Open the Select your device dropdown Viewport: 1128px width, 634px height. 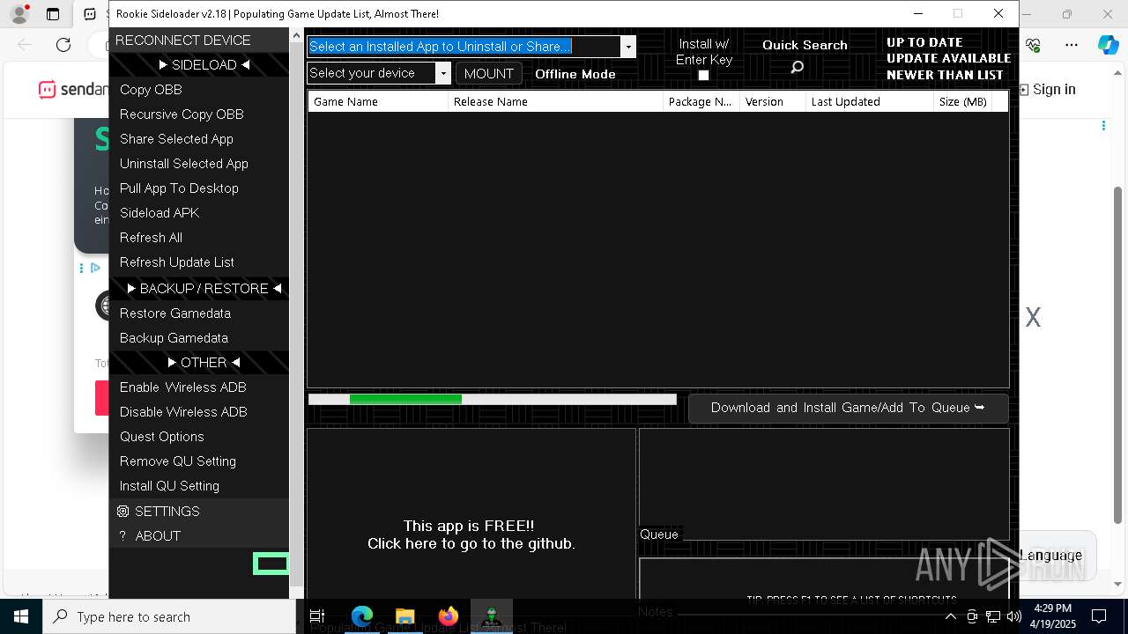pyautogui.click(x=444, y=73)
